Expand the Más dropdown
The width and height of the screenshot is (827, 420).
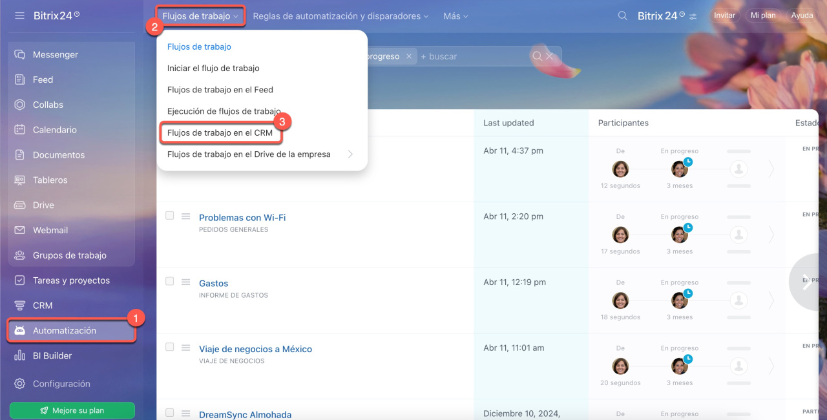(455, 16)
